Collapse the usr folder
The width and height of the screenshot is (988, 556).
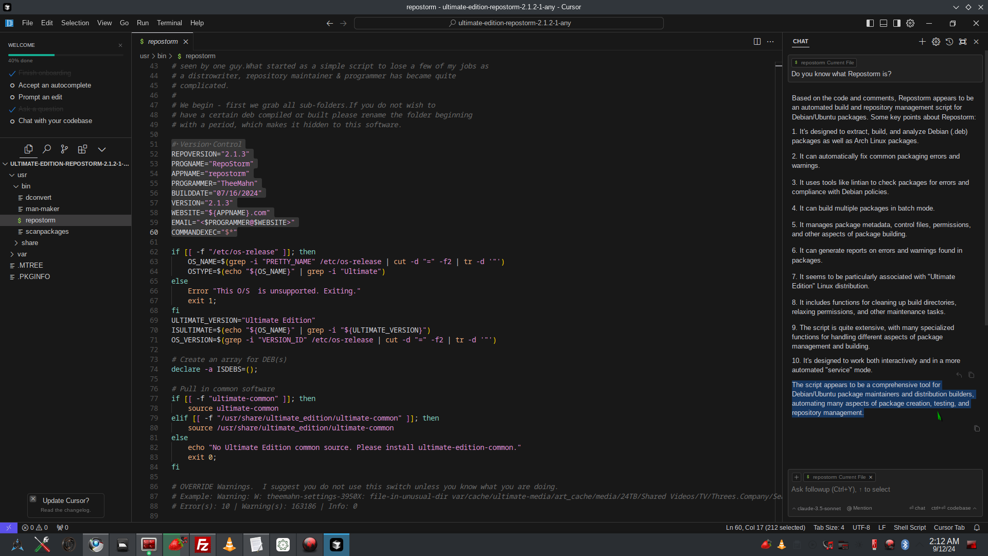(66, 175)
